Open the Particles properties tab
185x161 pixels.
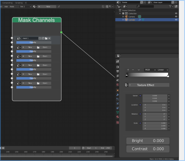coord(117,99)
